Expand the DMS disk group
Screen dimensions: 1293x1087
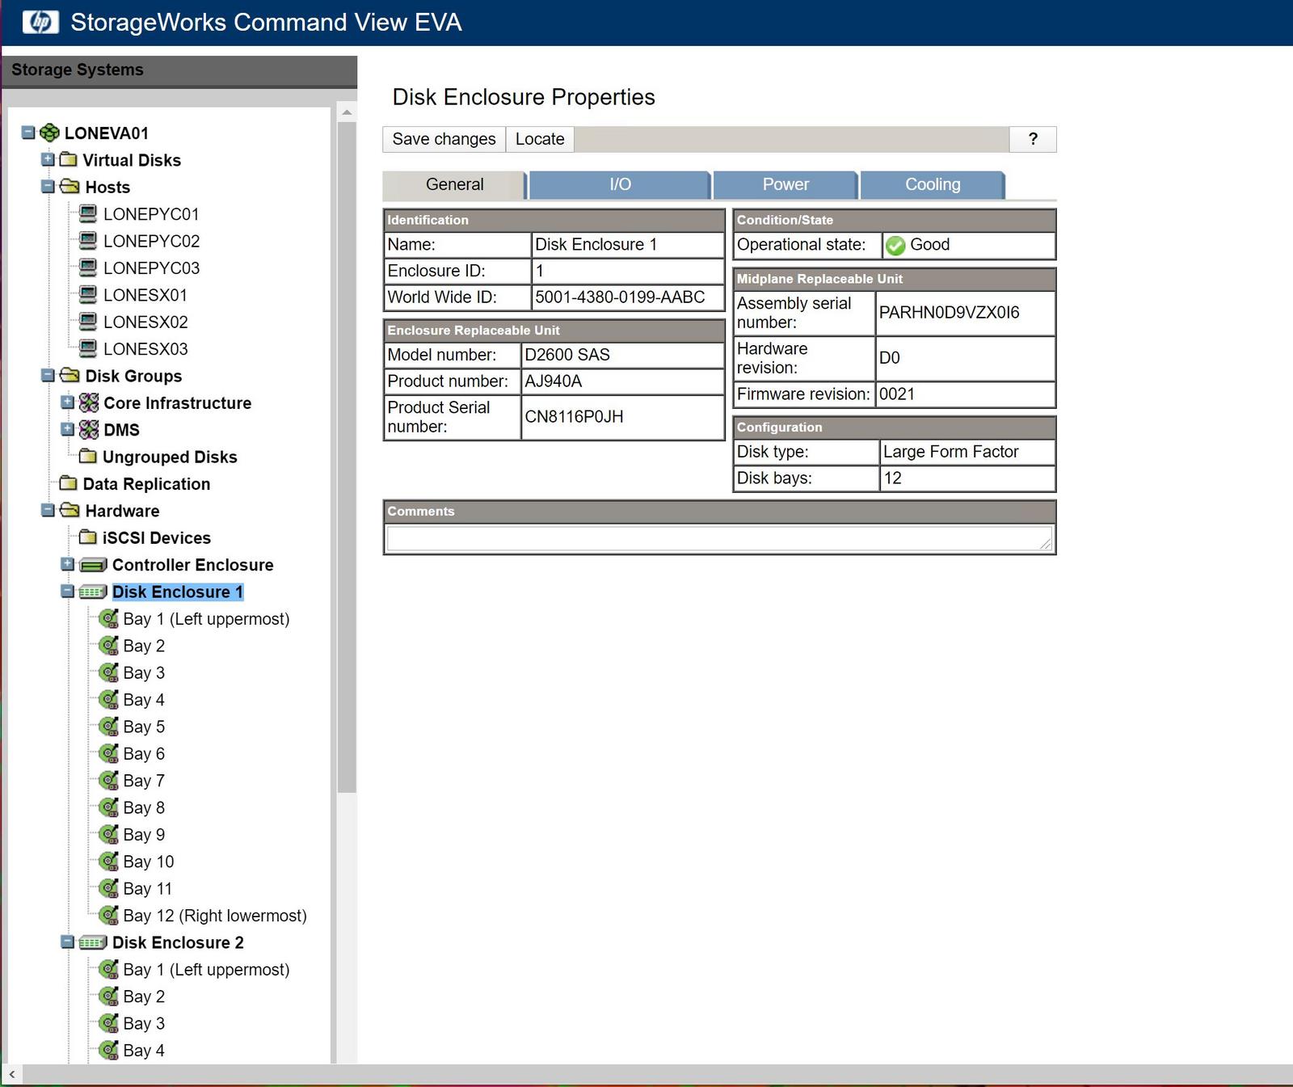tap(68, 428)
